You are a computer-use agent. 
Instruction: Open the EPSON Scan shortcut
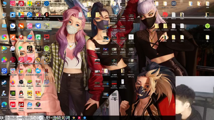4,93
